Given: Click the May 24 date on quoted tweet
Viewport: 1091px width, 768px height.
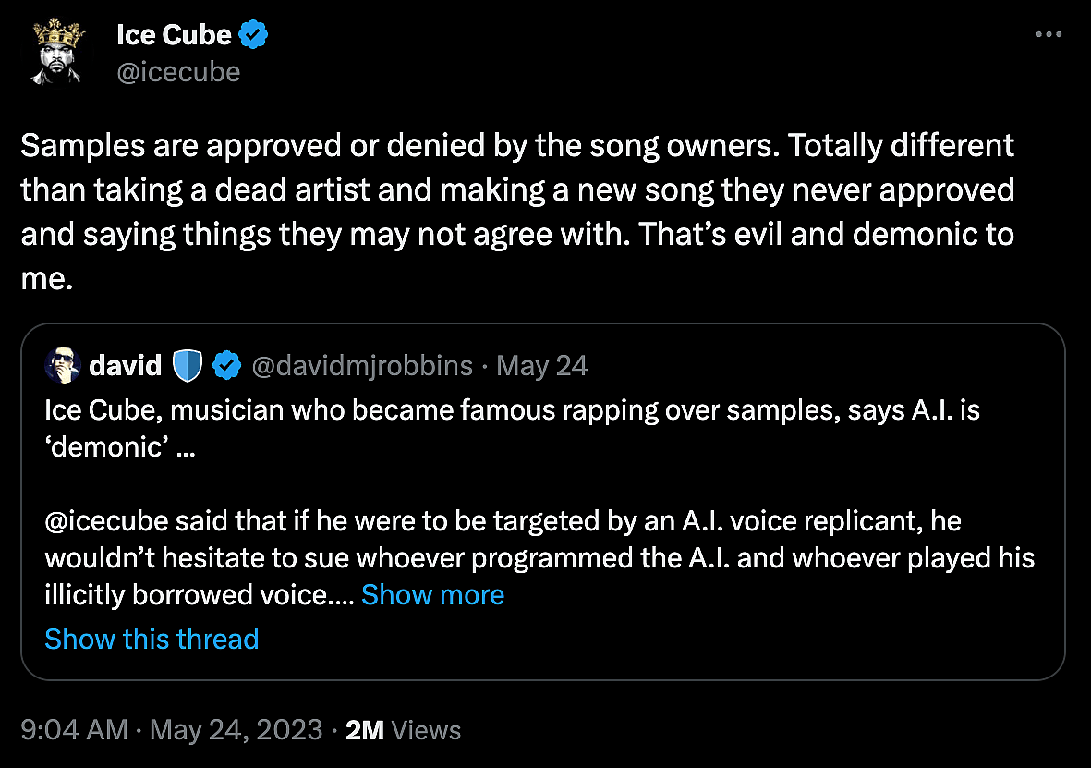Looking at the screenshot, I should 542,367.
